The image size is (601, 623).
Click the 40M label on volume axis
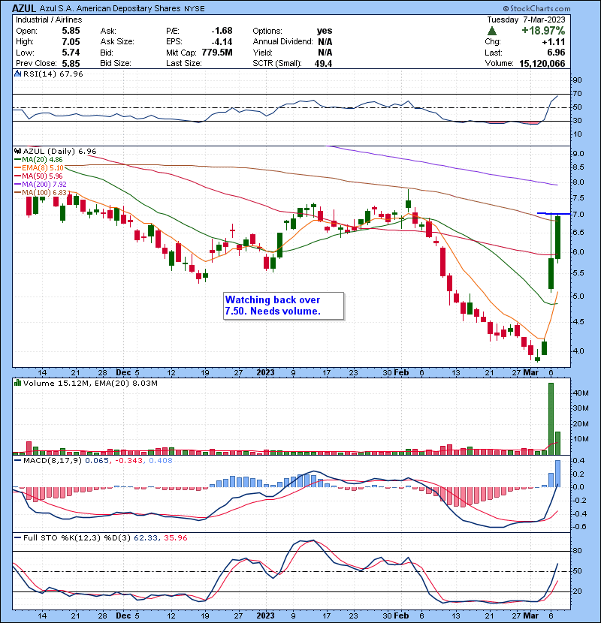580,393
